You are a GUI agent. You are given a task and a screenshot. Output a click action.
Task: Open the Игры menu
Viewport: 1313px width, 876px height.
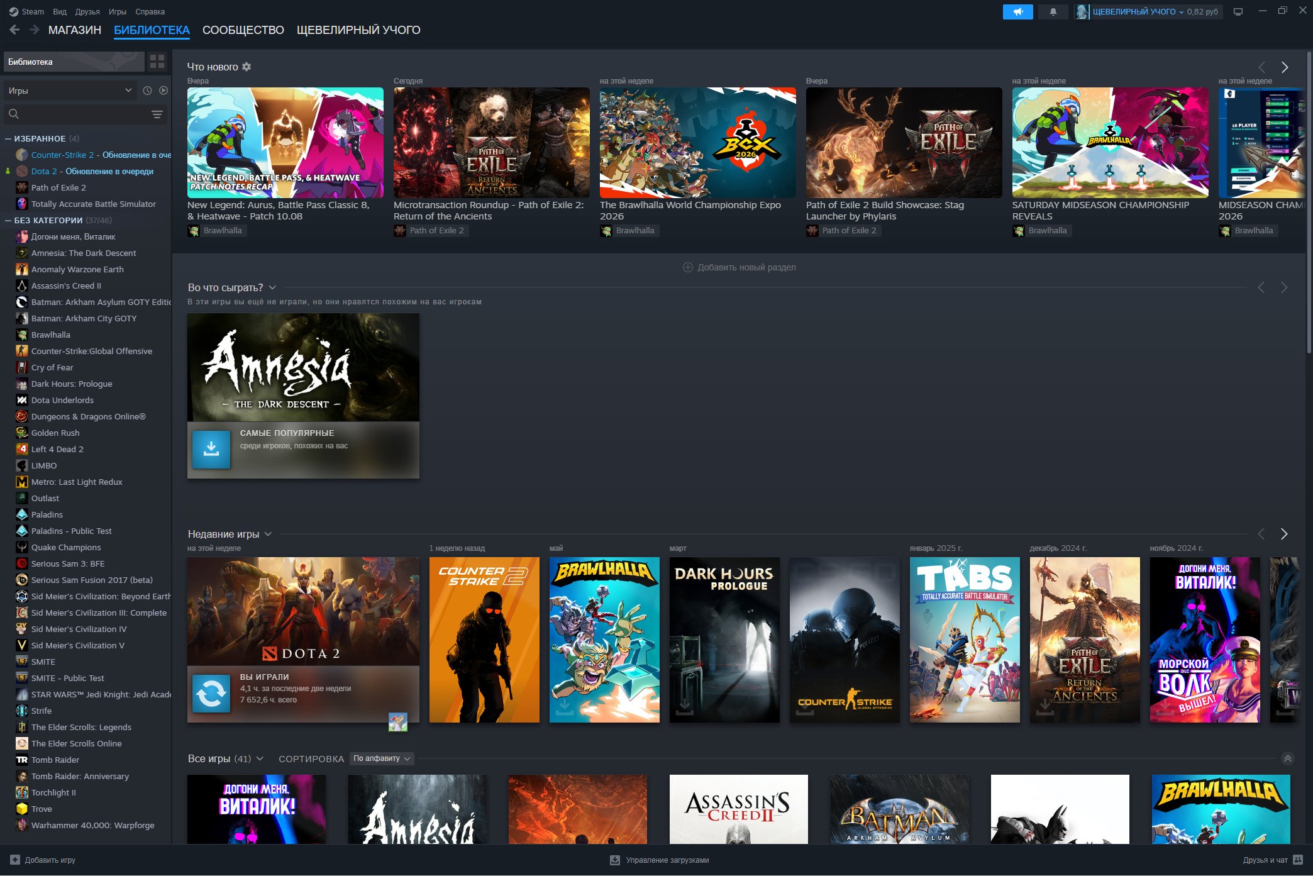118,11
